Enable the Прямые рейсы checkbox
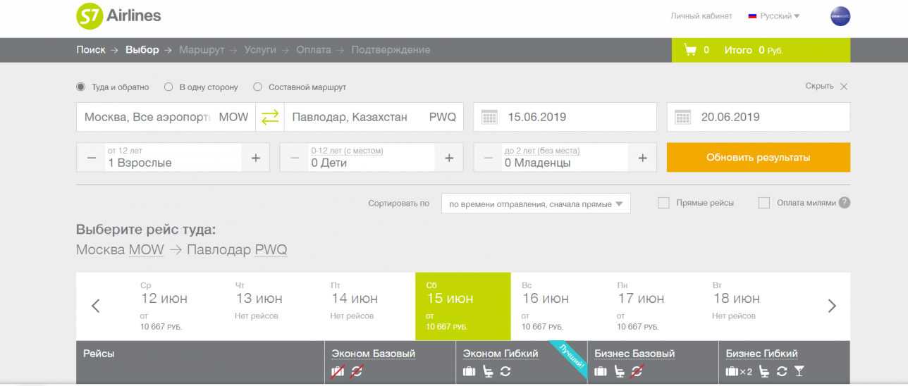Screen dimensions: 908x386 (x=663, y=203)
